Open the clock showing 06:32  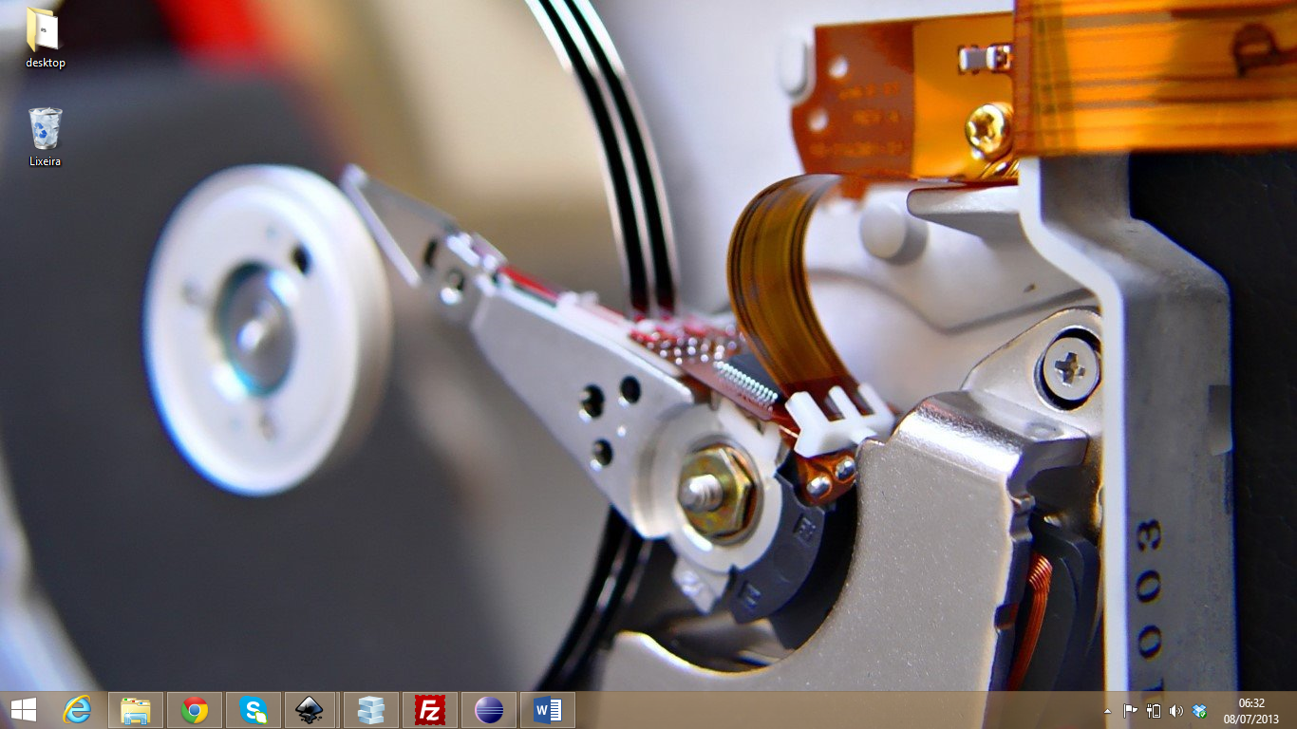click(1251, 710)
